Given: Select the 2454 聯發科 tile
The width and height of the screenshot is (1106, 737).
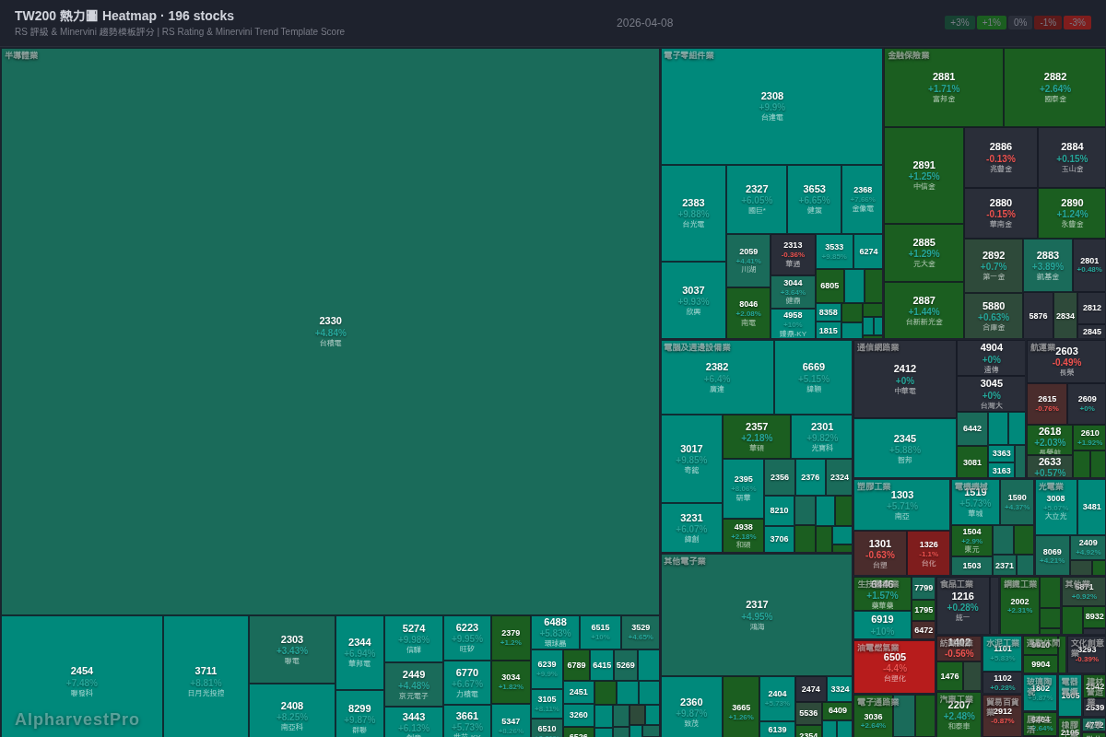Looking at the screenshot, I should tap(82, 677).
